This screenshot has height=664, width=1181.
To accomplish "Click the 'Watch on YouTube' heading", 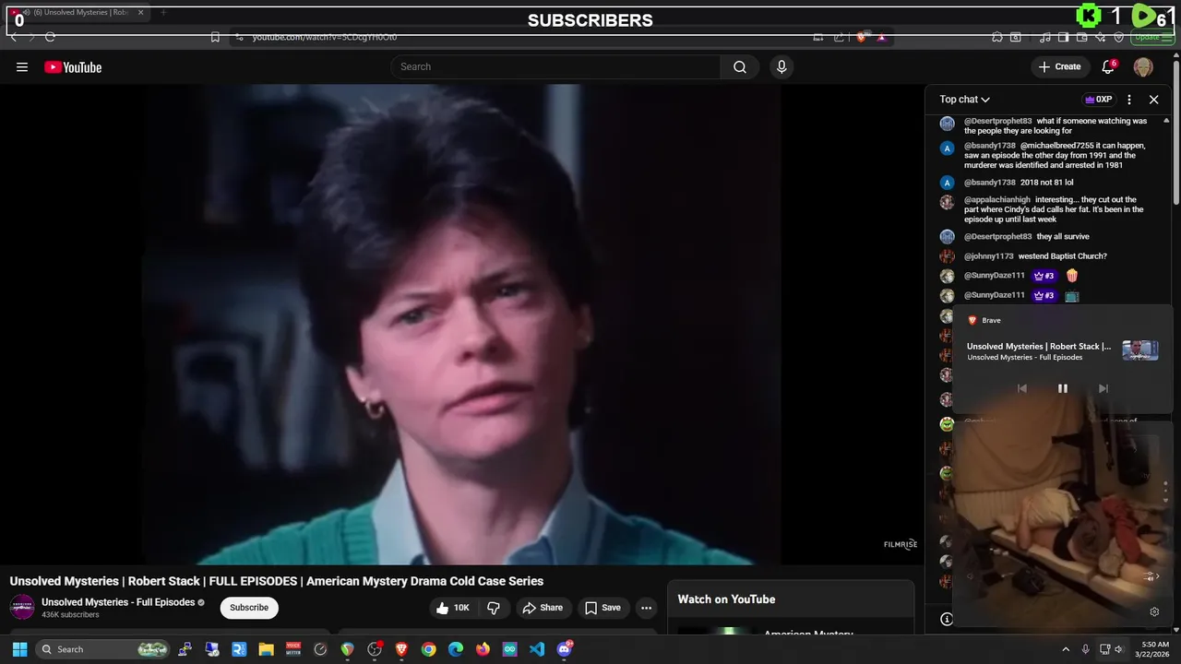I will (726, 599).
